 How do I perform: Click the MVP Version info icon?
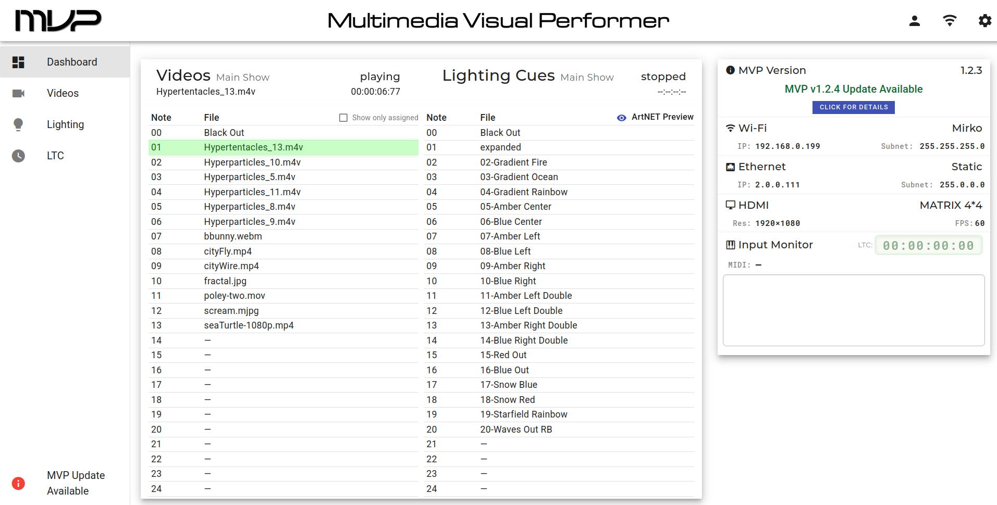[x=730, y=70]
